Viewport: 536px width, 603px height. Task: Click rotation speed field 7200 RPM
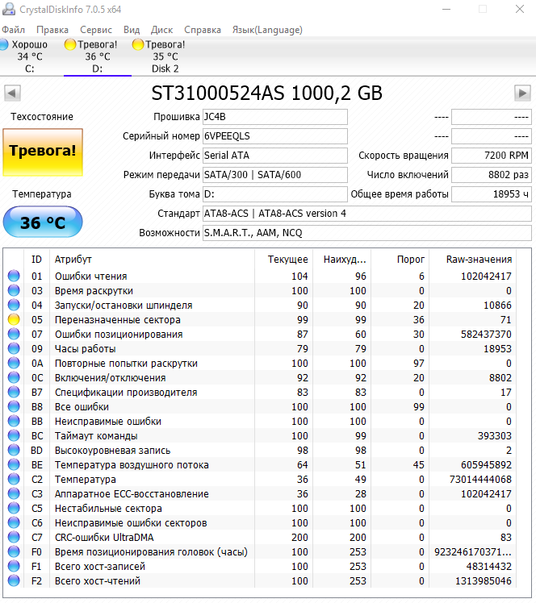[x=492, y=156]
